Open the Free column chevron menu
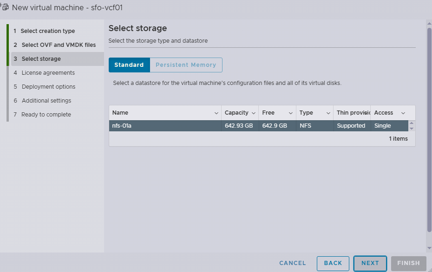Image resolution: width=432 pixels, height=272 pixels. [291, 113]
